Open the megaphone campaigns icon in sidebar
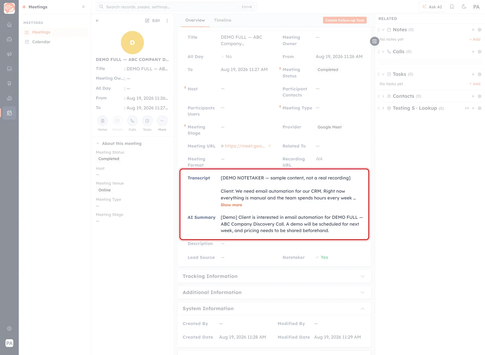 9,54
